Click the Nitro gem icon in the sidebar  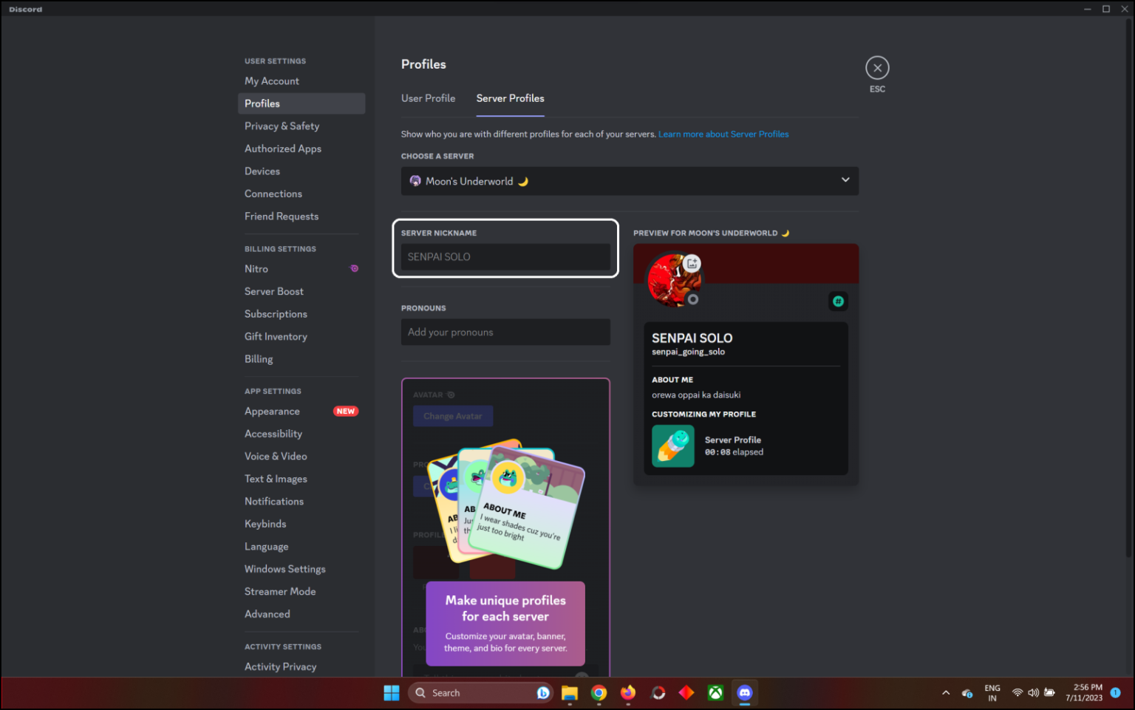pyautogui.click(x=354, y=268)
